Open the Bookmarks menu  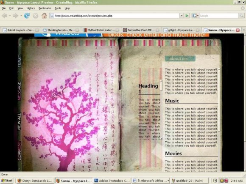pos(45,8)
